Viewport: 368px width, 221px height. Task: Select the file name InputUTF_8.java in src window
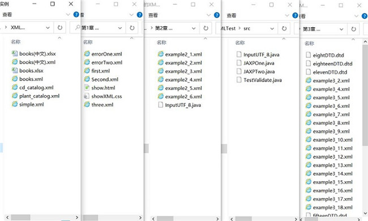(262, 55)
